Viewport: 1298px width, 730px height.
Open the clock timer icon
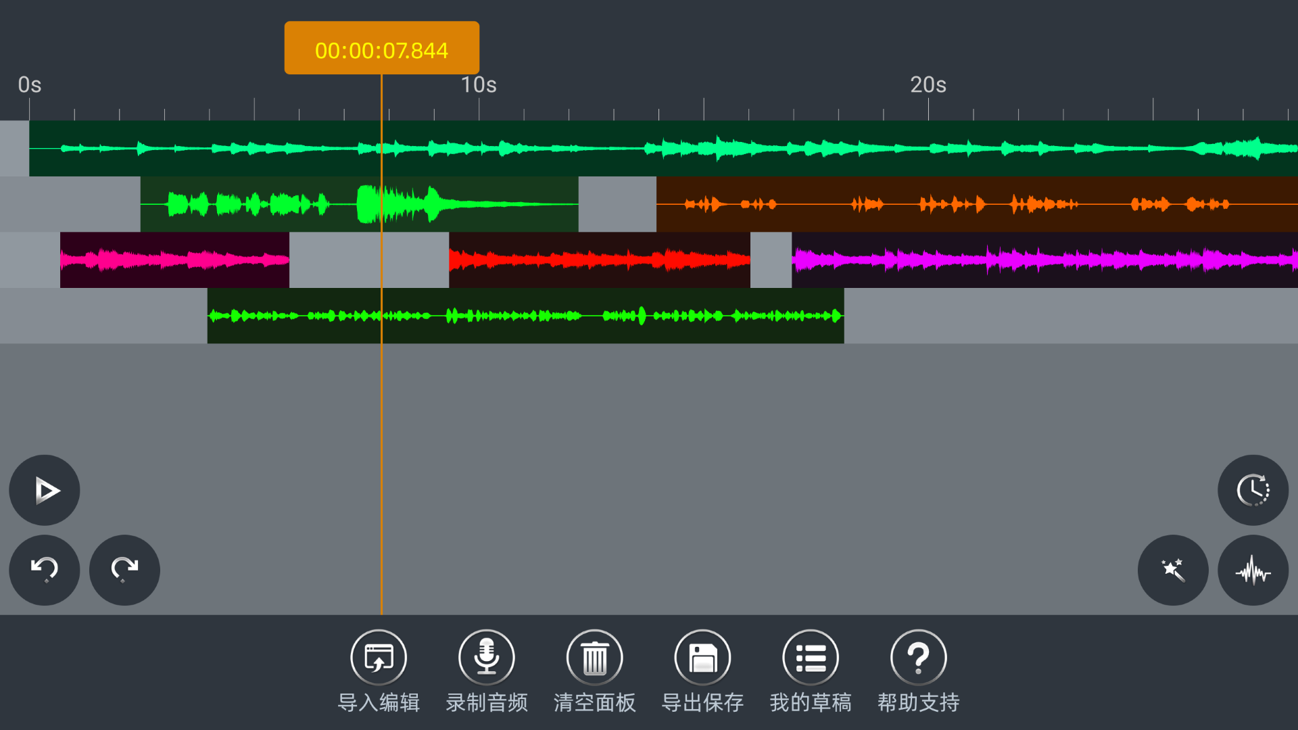[1253, 490]
